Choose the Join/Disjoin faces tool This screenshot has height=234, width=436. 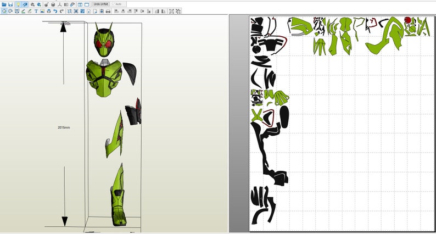(17, 11)
